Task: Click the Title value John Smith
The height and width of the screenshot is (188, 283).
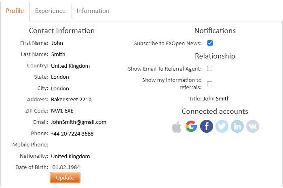Action: click(216, 99)
